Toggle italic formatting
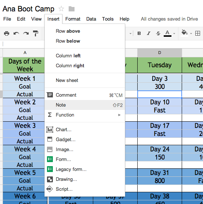 pyautogui.click(x=149, y=33)
